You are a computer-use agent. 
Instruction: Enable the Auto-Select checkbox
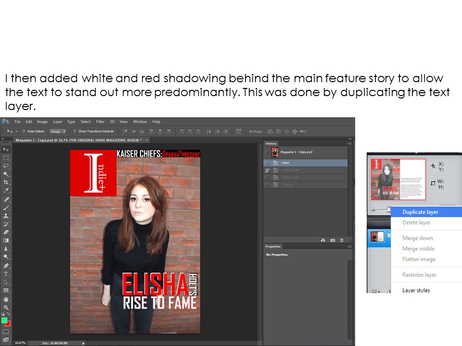click(24, 131)
